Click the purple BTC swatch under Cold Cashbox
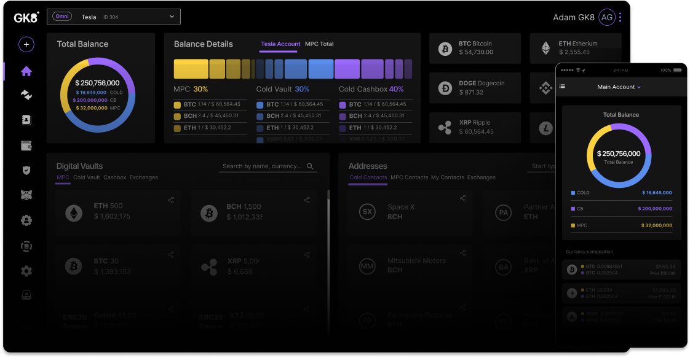 (x=343, y=105)
